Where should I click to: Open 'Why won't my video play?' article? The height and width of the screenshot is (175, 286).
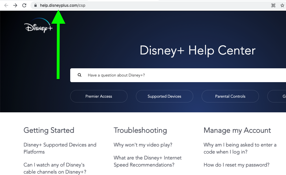143,145
